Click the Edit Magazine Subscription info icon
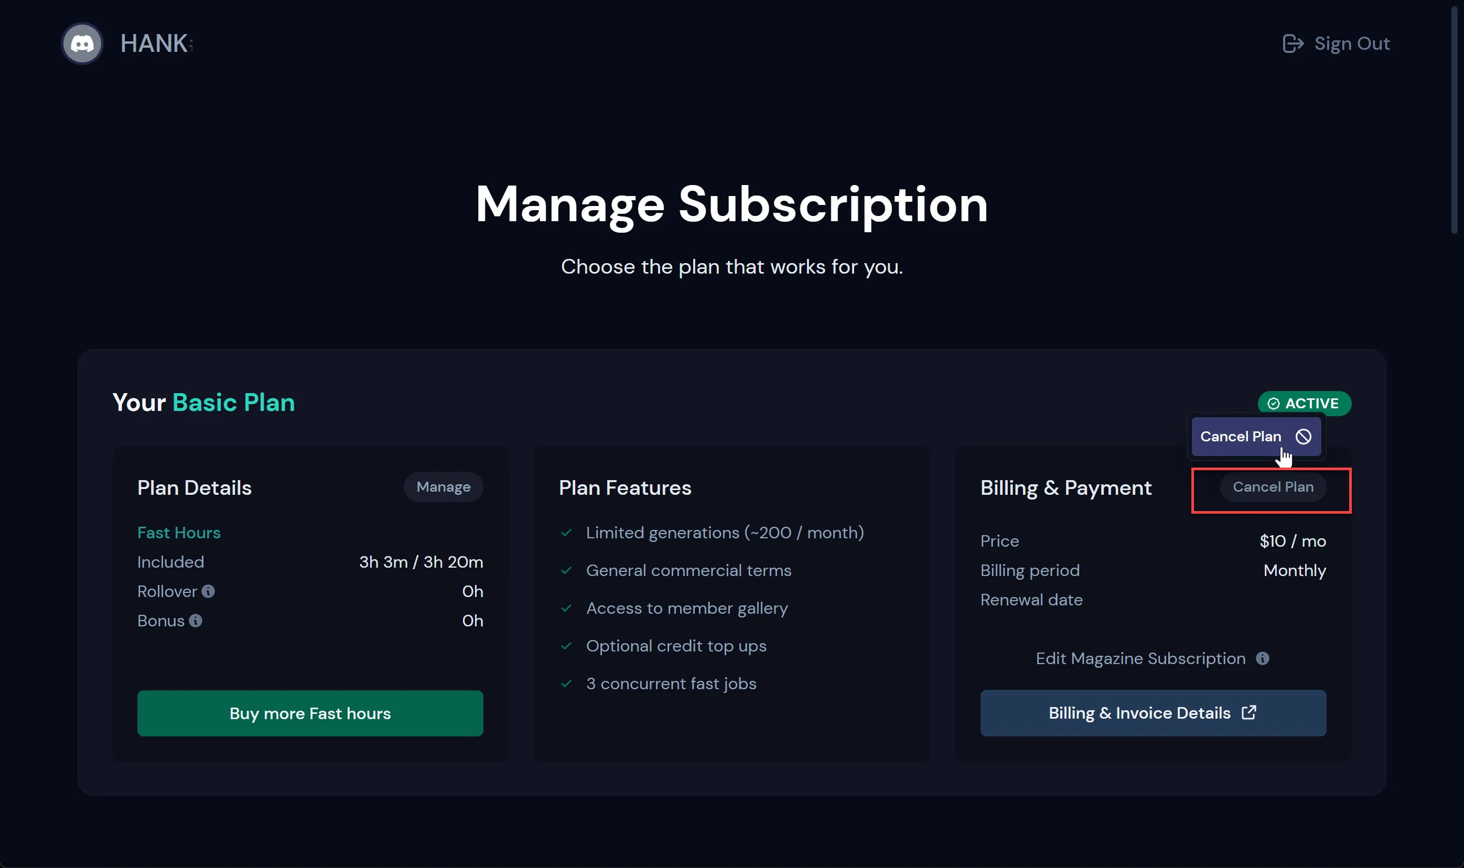 (x=1263, y=659)
